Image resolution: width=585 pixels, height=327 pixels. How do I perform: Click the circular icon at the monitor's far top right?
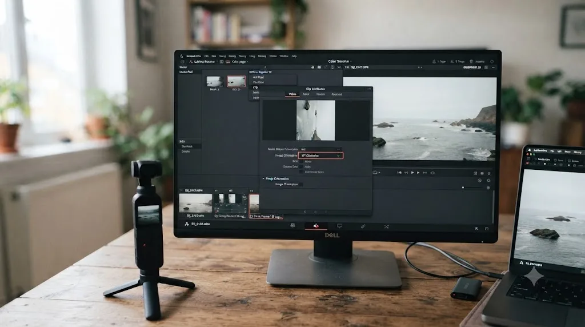492,62
